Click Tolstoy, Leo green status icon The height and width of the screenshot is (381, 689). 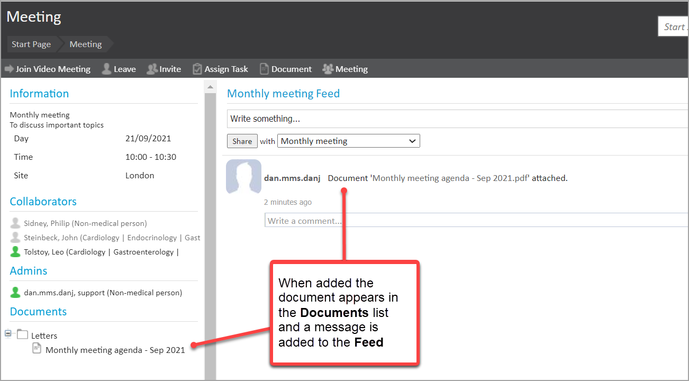15,252
